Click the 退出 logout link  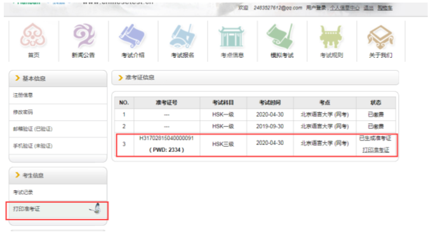(368, 8)
